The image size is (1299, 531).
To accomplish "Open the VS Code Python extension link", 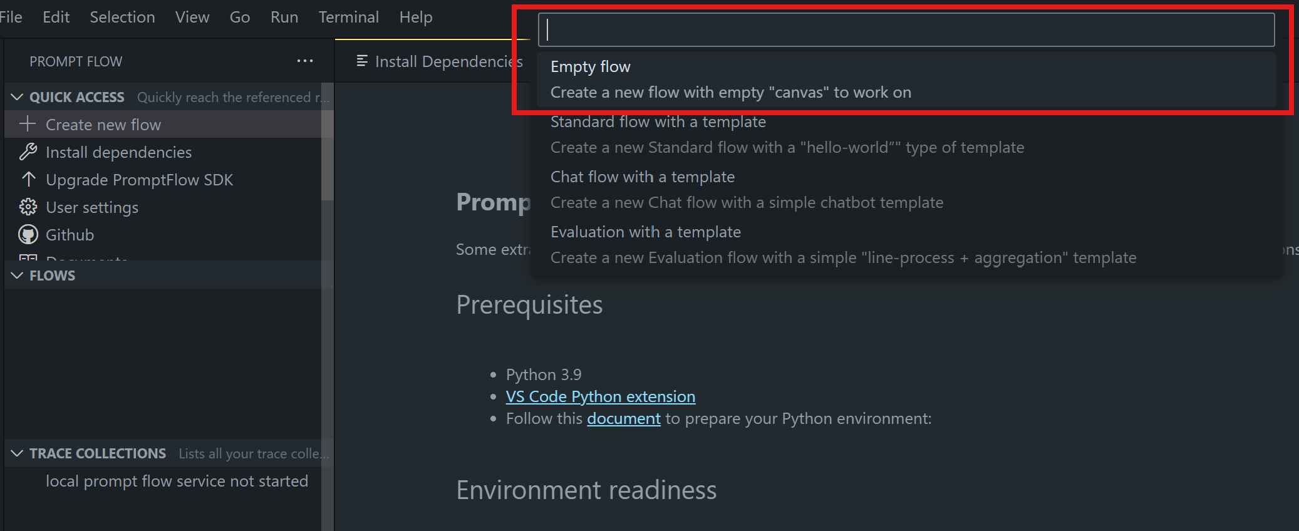I will (601, 396).
